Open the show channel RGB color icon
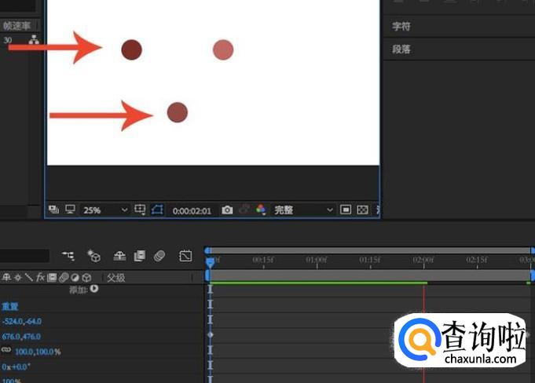Image resolution: width=535 pixels, height=383 pixels. [261, 210]
